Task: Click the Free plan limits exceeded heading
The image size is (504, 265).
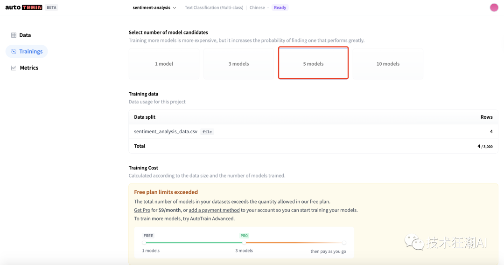Action: click(166, 192)
